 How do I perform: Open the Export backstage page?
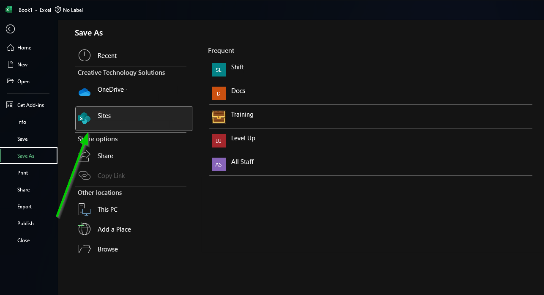coord(29,207)
